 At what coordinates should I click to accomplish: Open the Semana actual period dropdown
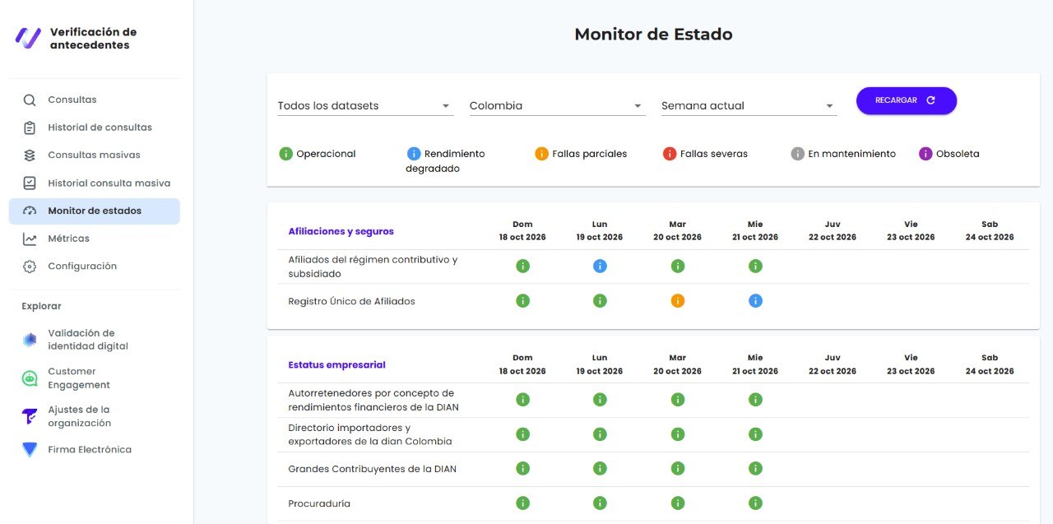(749, 106)
